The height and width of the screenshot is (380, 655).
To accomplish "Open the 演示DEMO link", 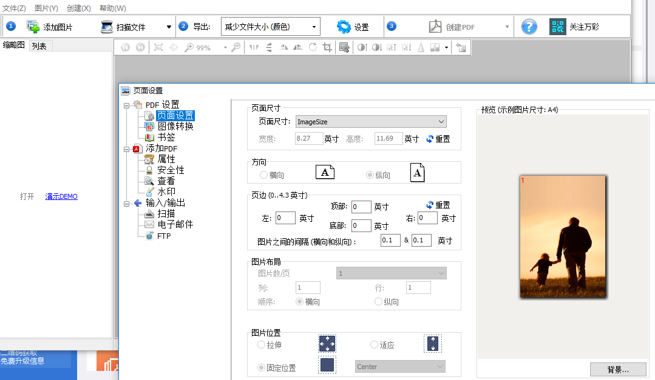I will pos(61,196).
